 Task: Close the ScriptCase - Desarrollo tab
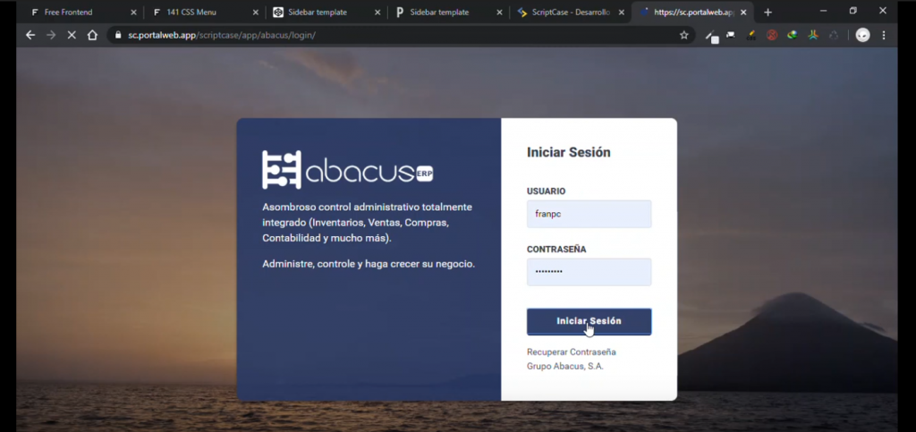tap(621, 13)
